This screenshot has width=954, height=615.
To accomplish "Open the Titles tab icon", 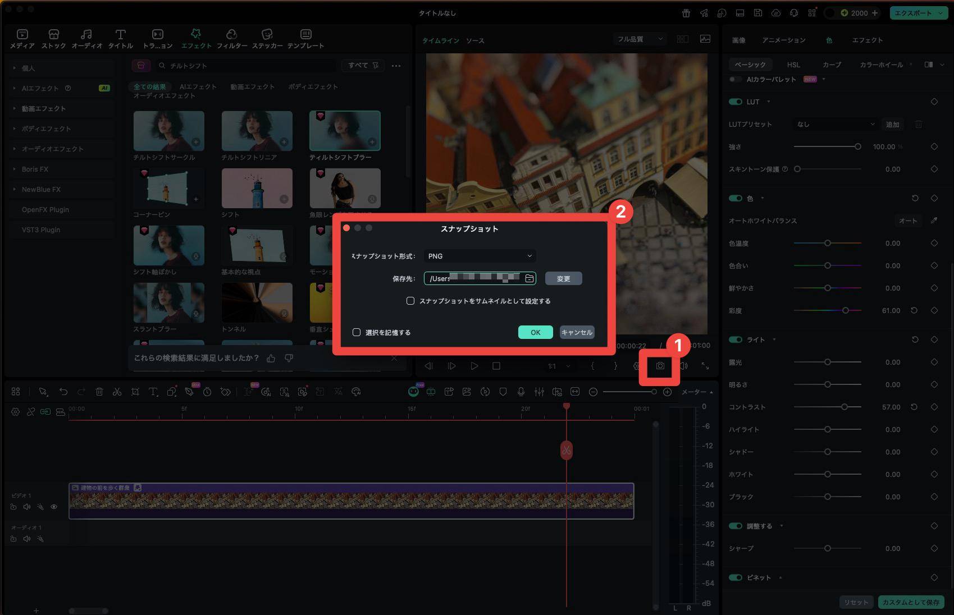I will 120,34.
